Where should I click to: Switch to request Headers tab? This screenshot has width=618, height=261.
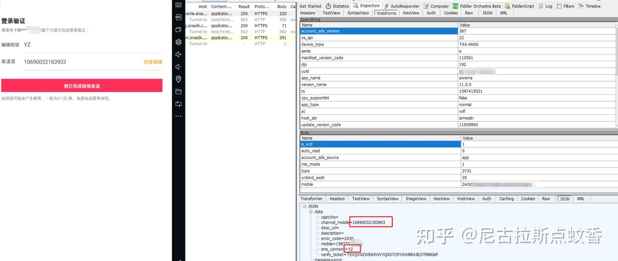308,13
